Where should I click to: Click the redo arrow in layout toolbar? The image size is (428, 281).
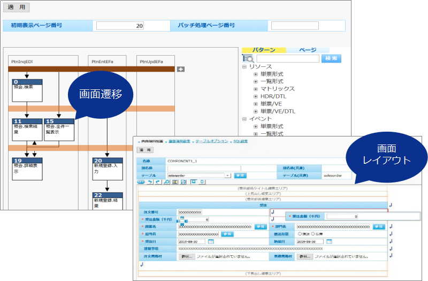(x=159, y=182)
